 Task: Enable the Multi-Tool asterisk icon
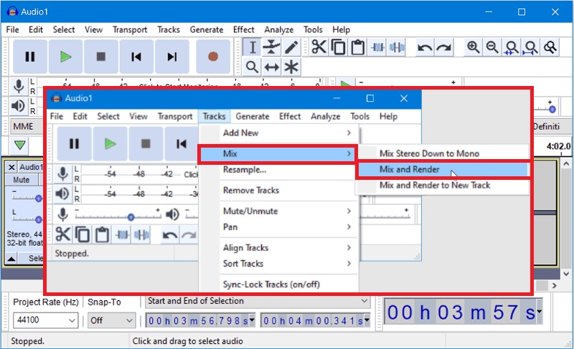[291, 67]
